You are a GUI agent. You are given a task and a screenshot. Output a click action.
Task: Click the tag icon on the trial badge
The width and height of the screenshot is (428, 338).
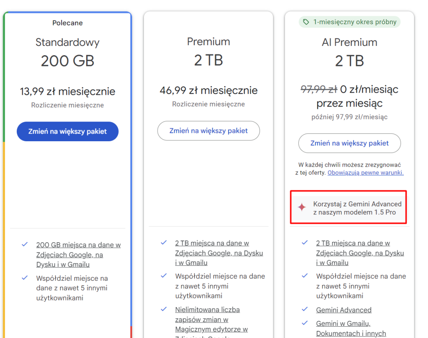pos(306,22)
